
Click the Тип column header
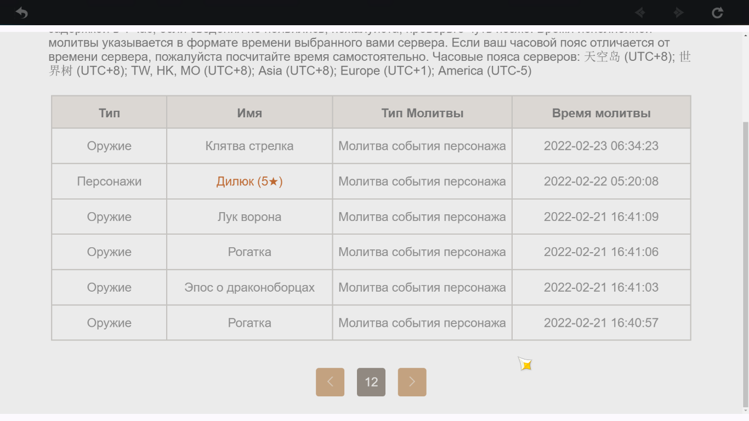[x=109, y=113]
